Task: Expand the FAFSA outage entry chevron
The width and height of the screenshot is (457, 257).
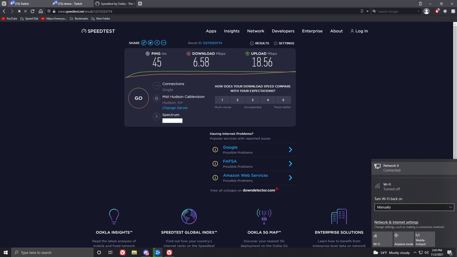Action: pos(290,164)
